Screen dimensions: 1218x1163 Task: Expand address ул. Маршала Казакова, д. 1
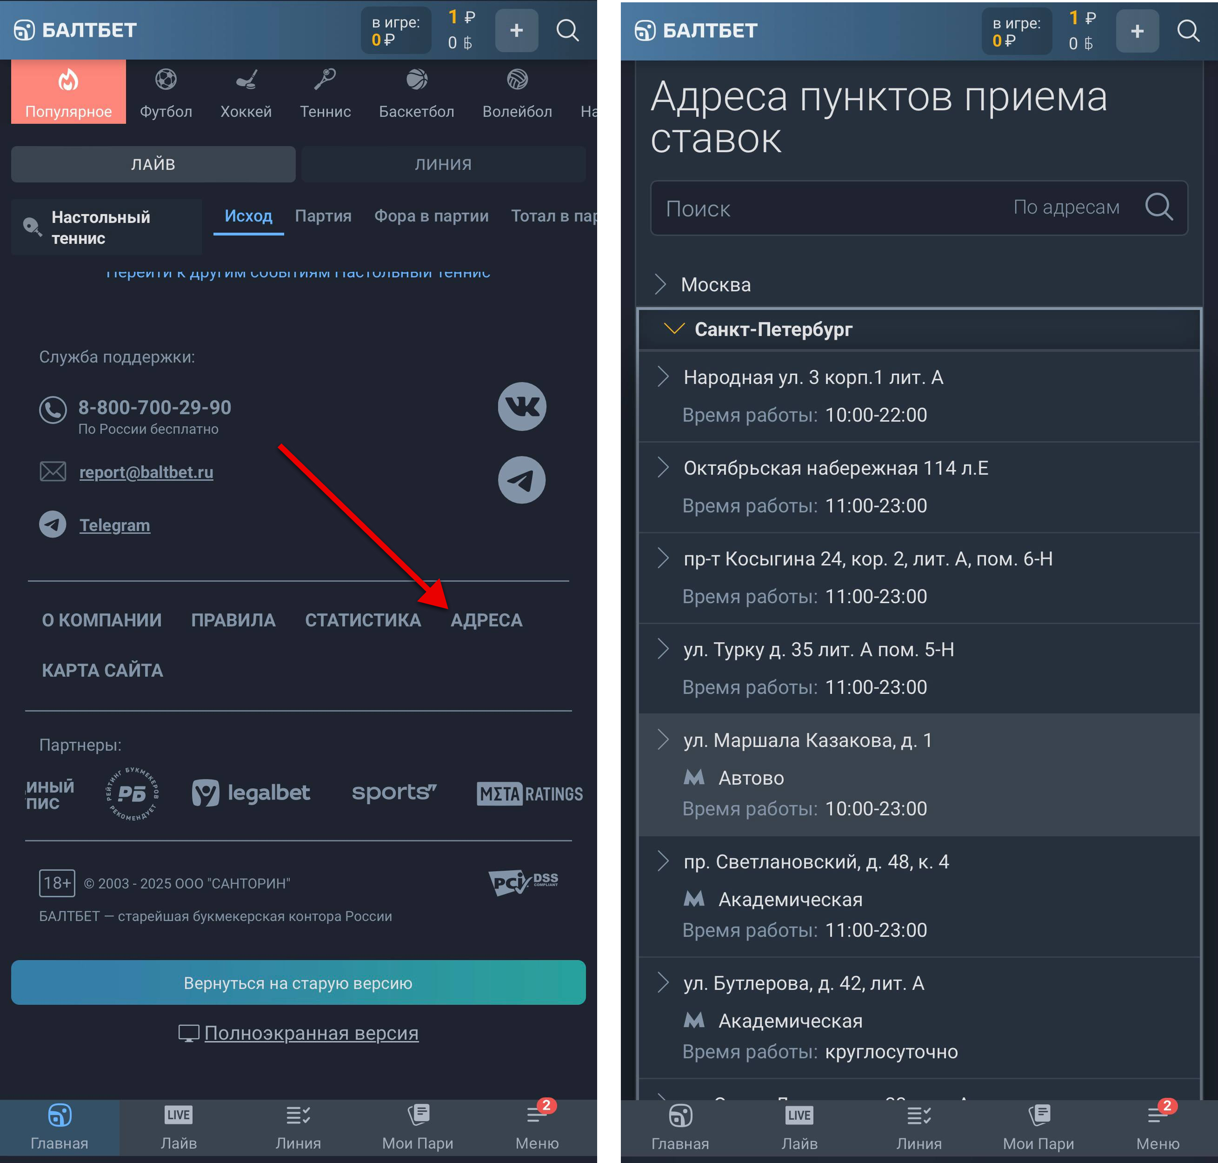806,740
